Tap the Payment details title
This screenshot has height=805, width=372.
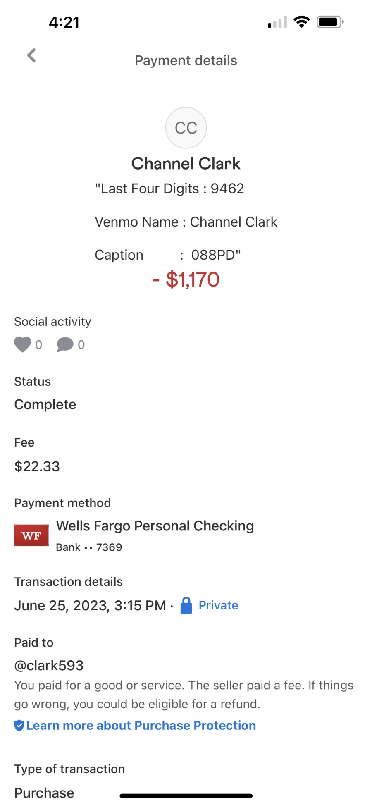(x=186, y=61)
